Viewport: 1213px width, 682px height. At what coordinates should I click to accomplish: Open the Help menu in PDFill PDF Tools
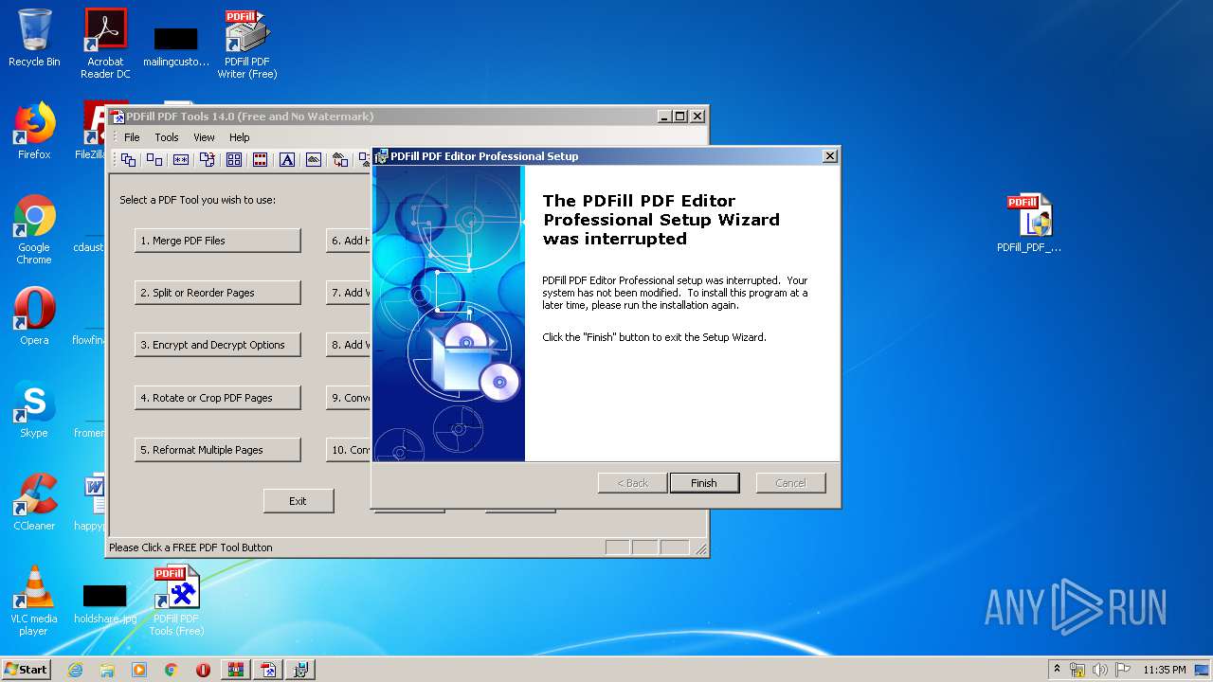coord(240,137)
